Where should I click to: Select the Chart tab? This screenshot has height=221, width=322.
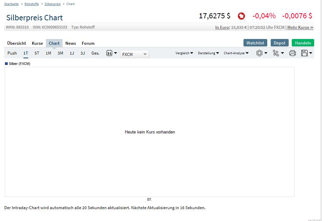click(x=54, y=43)
